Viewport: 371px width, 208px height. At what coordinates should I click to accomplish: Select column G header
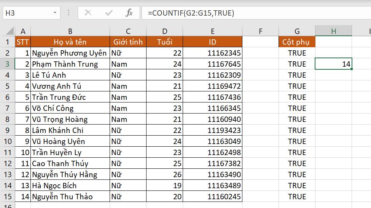[297, 31]
